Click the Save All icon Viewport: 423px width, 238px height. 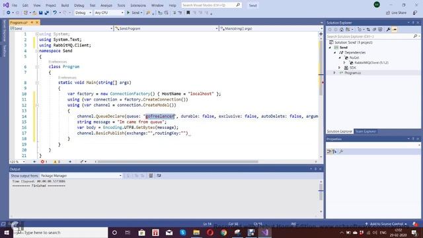point(47,13)
